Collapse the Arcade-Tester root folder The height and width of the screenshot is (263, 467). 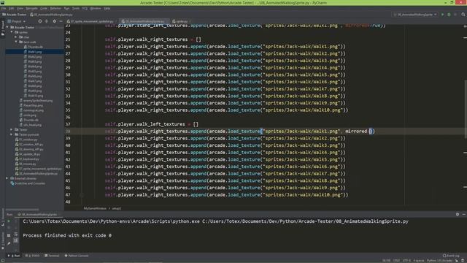tap(7, 28)
